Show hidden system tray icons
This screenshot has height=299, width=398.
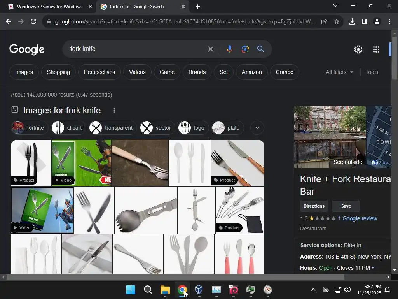[x=313, y=290]
